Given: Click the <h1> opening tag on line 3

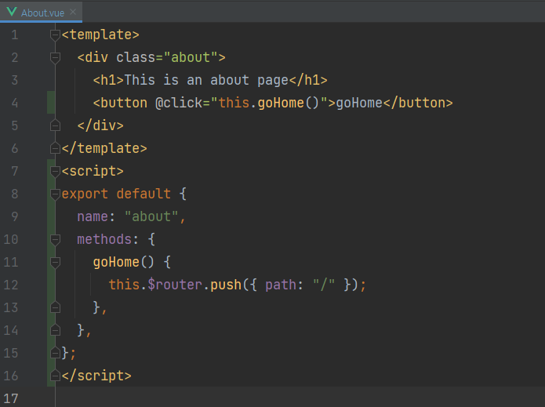Looking at the screenshot, I should (x=108, y=80).
